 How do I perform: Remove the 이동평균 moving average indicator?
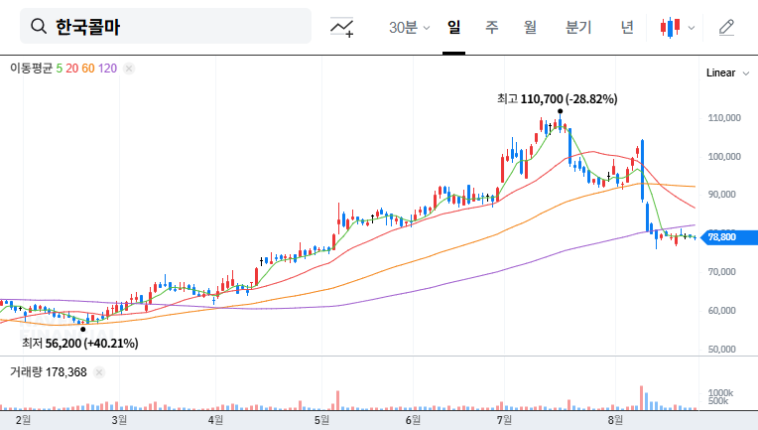pyautogui.click(x=129, y=69)
